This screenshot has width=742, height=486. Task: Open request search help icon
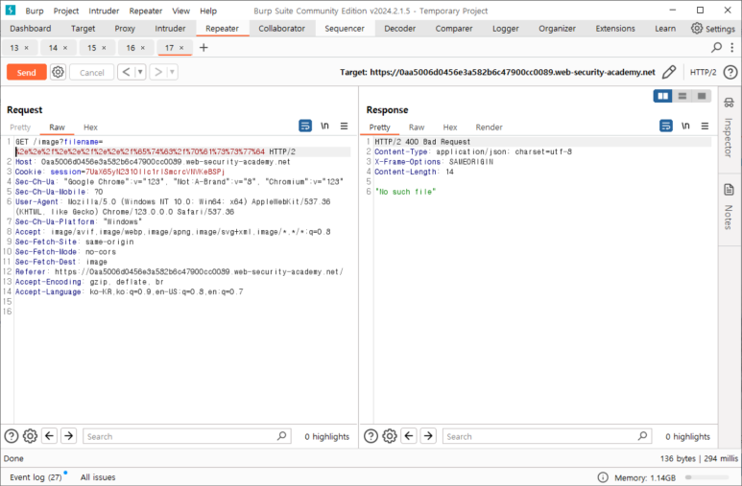[x=12, y=436]
